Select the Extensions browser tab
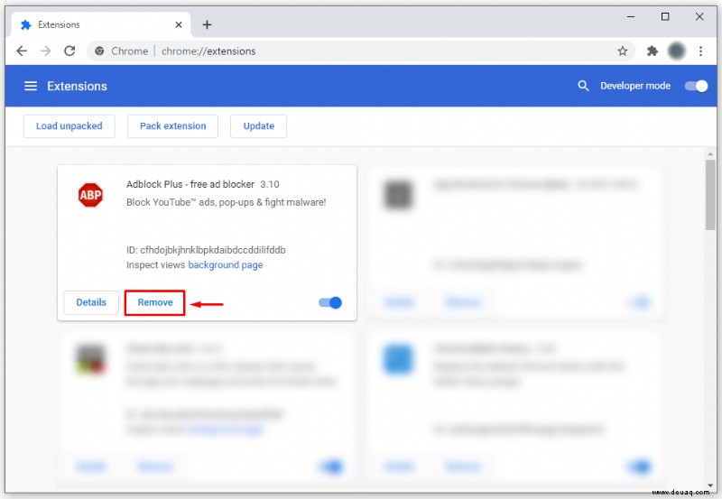 point(100,24)
